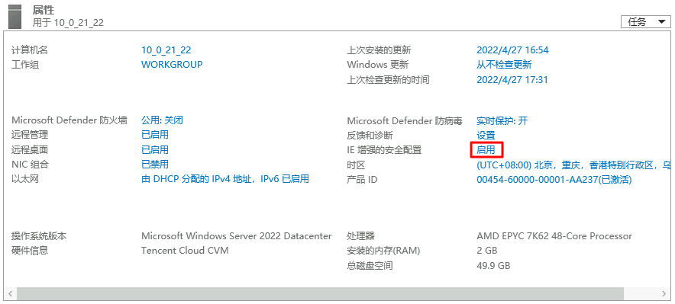The width and height of the screenshot is (675, 304).
Task: Click computer name link 10_0_21_22
Action: coord(166,50)
